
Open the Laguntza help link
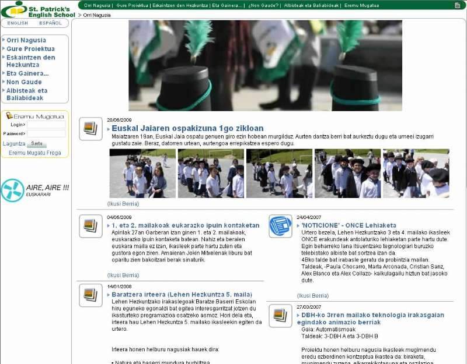click(x=14, y=144)
